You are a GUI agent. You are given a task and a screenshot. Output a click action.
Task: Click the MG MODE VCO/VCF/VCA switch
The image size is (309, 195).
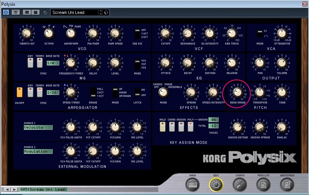click(137, 65)
